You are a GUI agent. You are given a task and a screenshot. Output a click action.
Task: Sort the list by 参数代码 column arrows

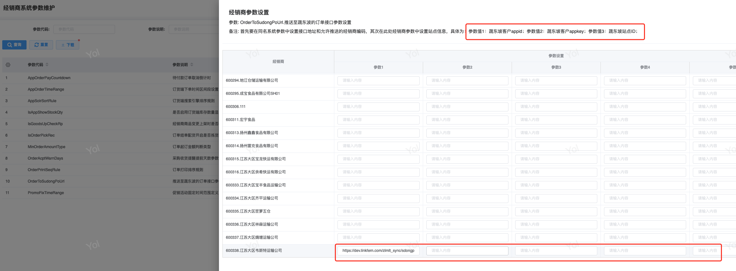(x=47, y=64)
